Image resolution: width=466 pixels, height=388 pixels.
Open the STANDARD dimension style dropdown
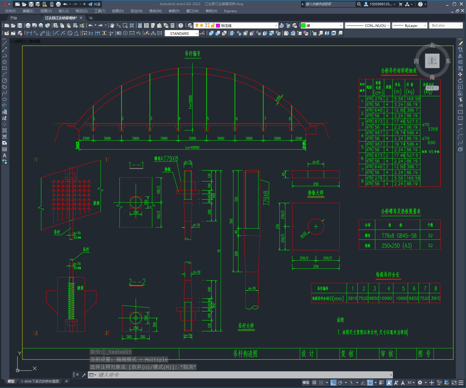pyautogui.click(x=182, y=33)
